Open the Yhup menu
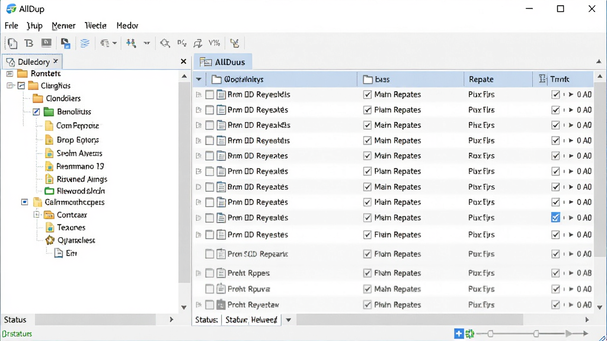The width and height of the screenshot is (607, 341). [34, 25]
